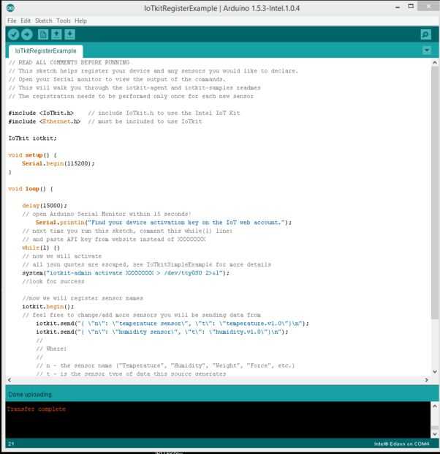The image size is (440, 454).
Task: Click editor vertical scrollbar down arrow
Action: (434, 371)
